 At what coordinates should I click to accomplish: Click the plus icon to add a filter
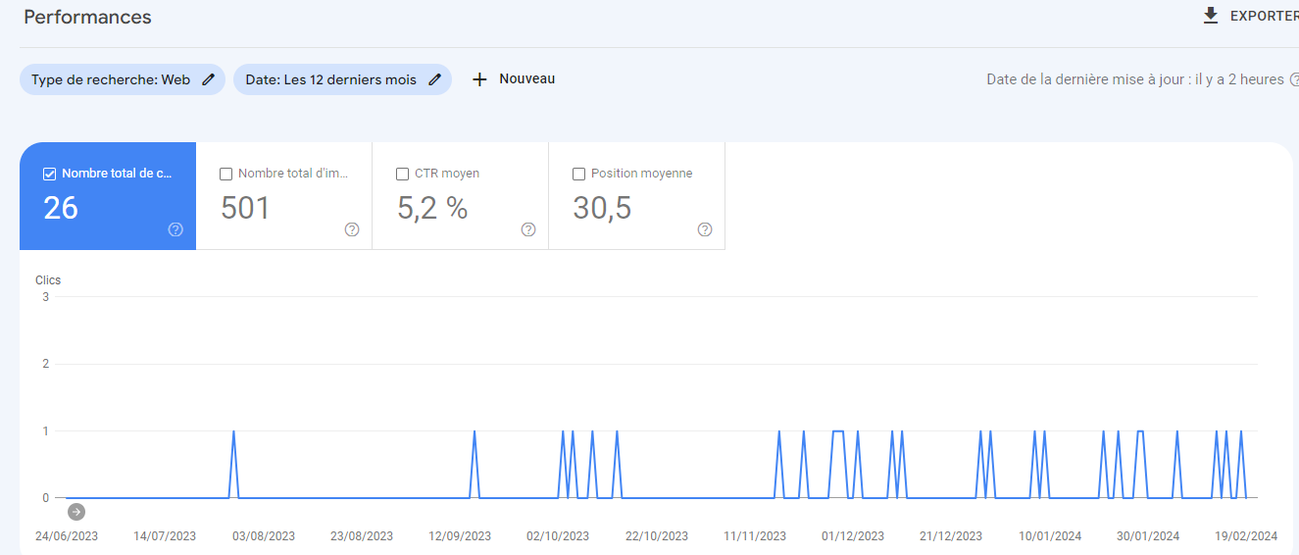479,79
